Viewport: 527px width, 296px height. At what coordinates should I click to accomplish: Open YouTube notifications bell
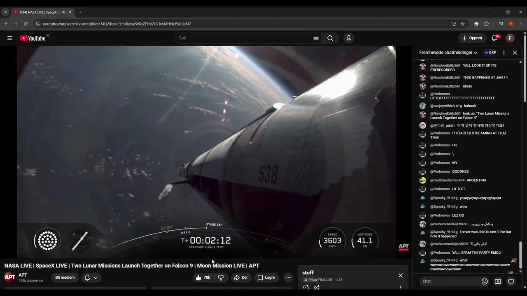click(x=494, y=38)
